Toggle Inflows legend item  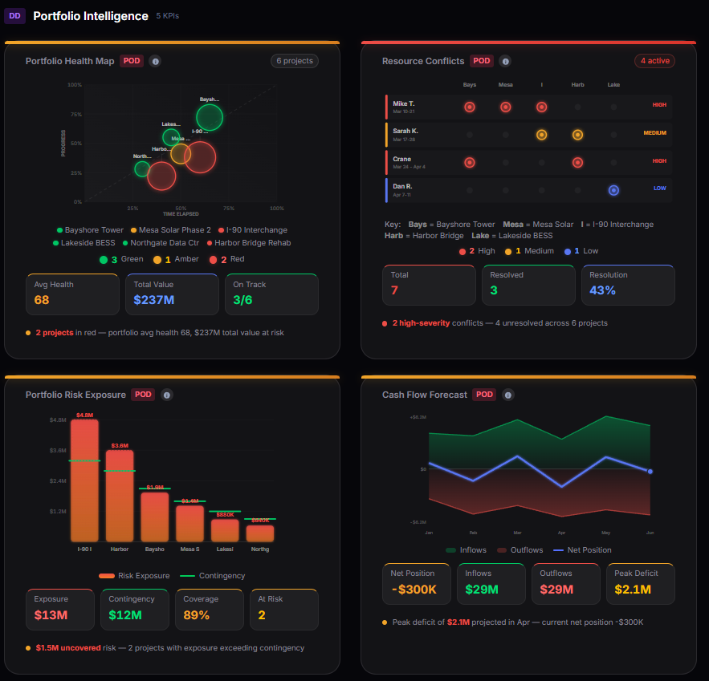[x=466, y=550]
